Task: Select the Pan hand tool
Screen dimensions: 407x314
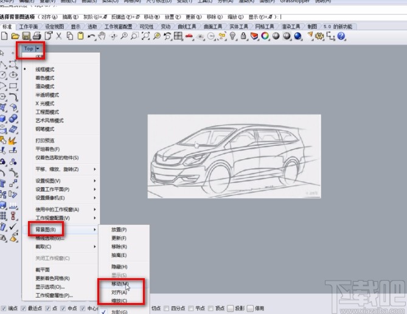Action: click(x=102, y=36)
